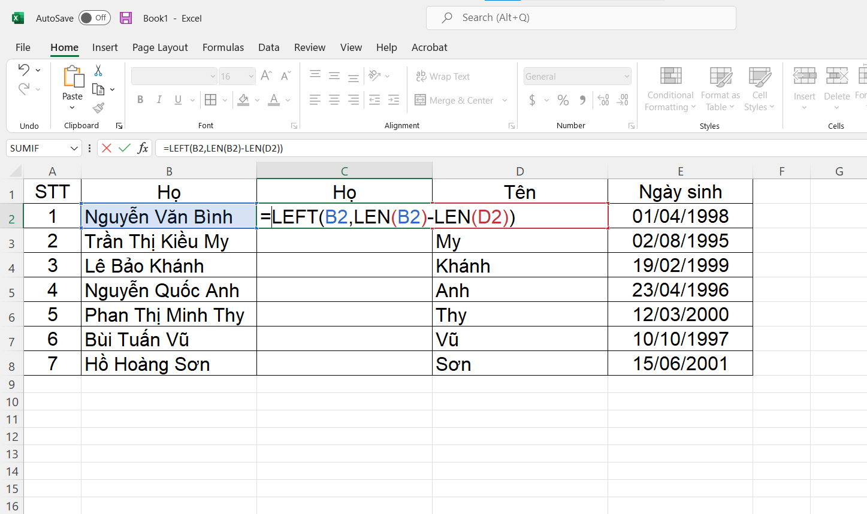Click the Decrease Decimal icon
The width and height of the screenshot is (867, 514).
623,100
